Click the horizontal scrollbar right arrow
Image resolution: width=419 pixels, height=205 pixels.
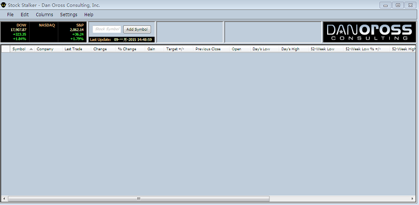coord(413,199)
